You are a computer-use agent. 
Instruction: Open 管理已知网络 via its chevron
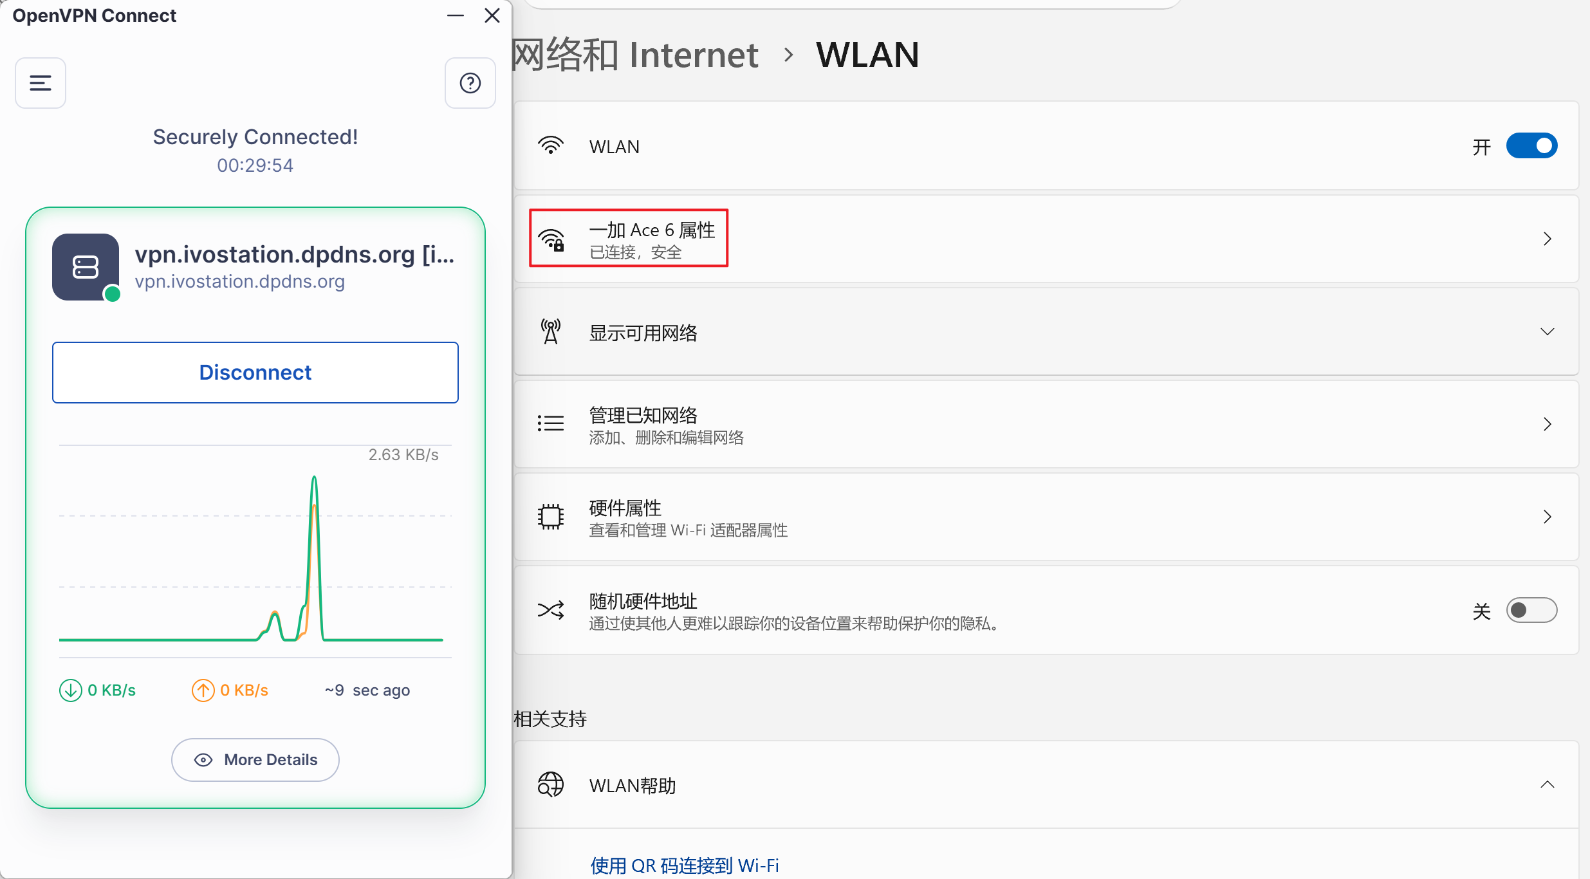[x=1548, y=424]
